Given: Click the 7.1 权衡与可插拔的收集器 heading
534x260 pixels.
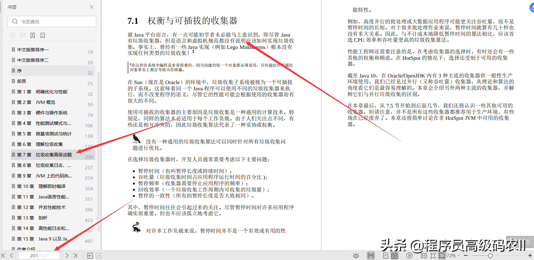Looking at the screenshot, I should (182, 21).
